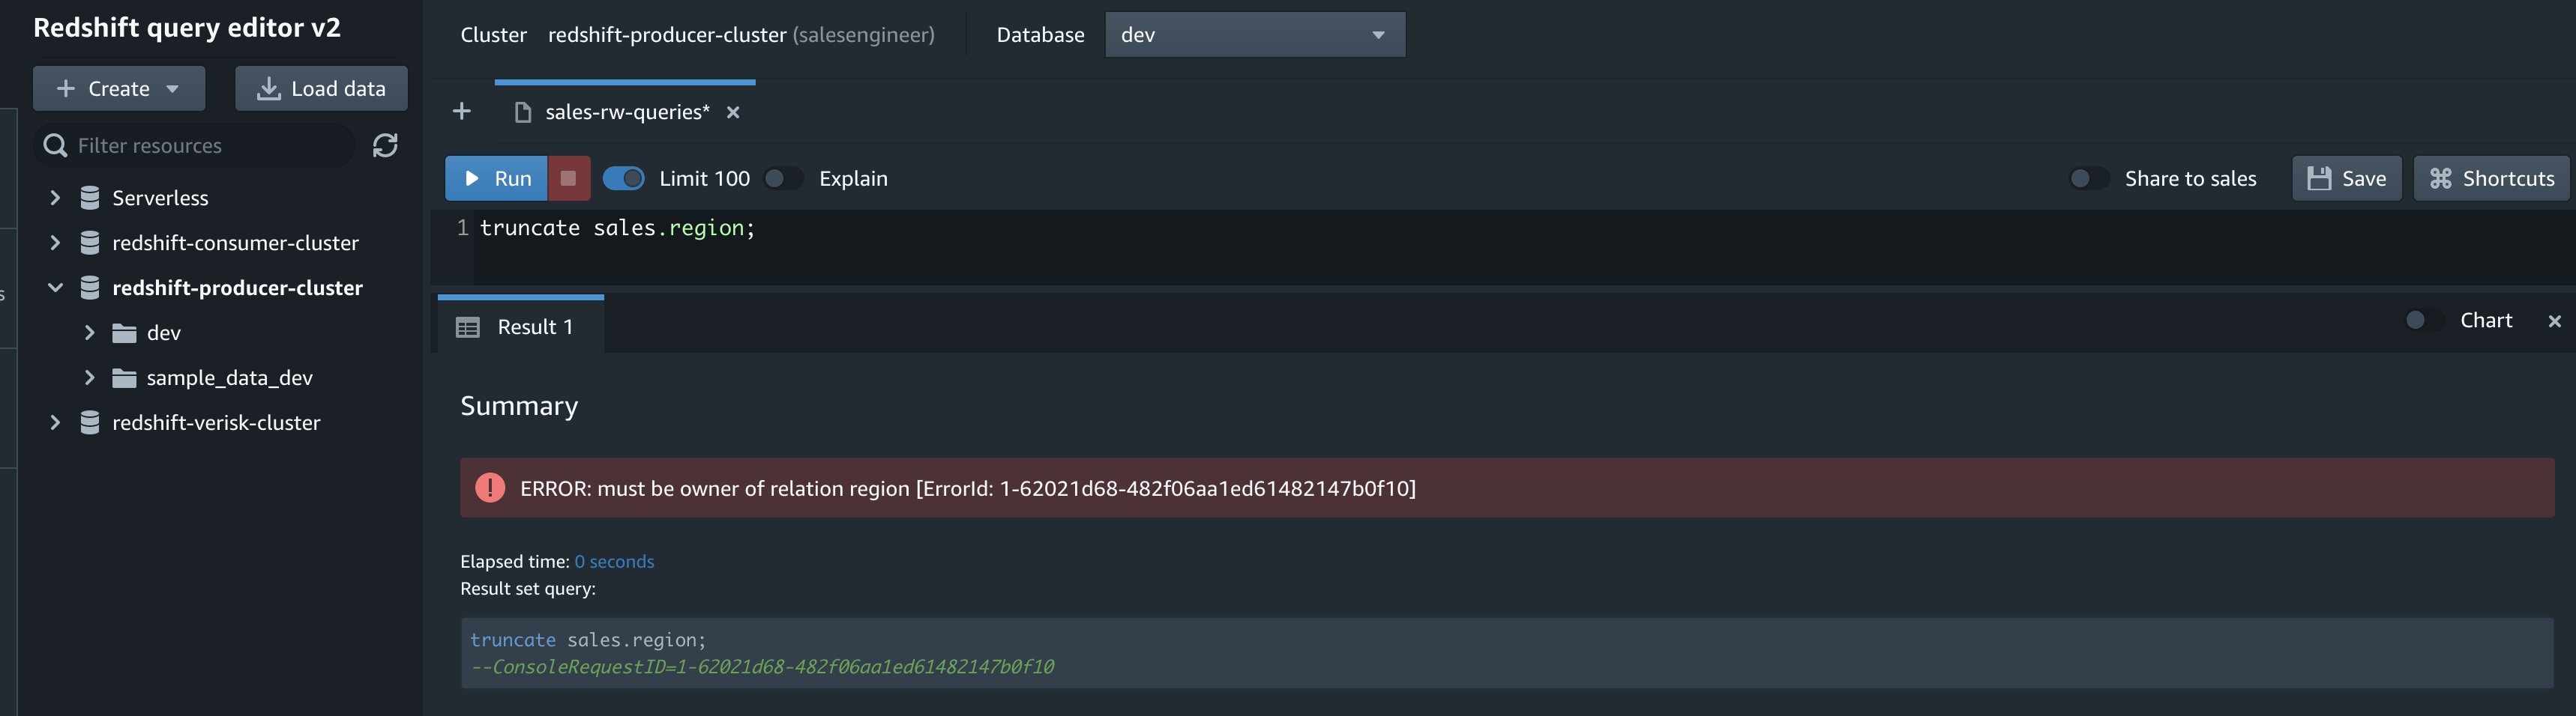Click the redshift-verisk-cluster database icon

(x=90, y=422)
